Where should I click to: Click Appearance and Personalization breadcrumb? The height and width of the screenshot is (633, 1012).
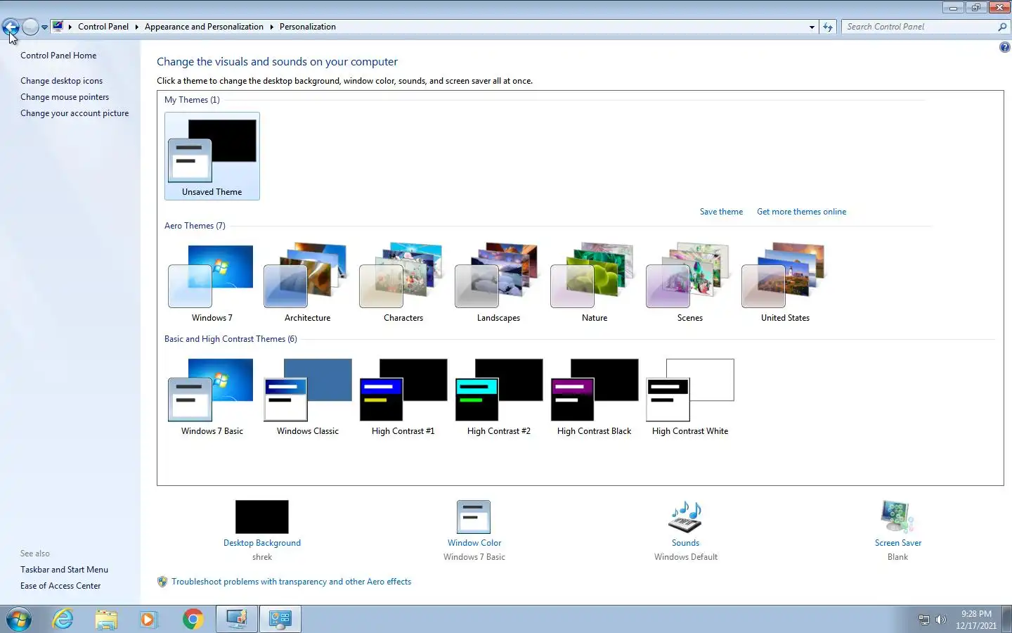[204, 27]
